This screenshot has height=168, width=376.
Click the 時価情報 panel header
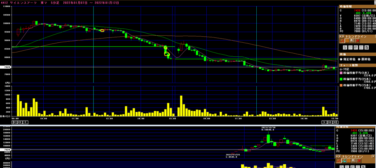pyautogui.click(x=357, y=7)
